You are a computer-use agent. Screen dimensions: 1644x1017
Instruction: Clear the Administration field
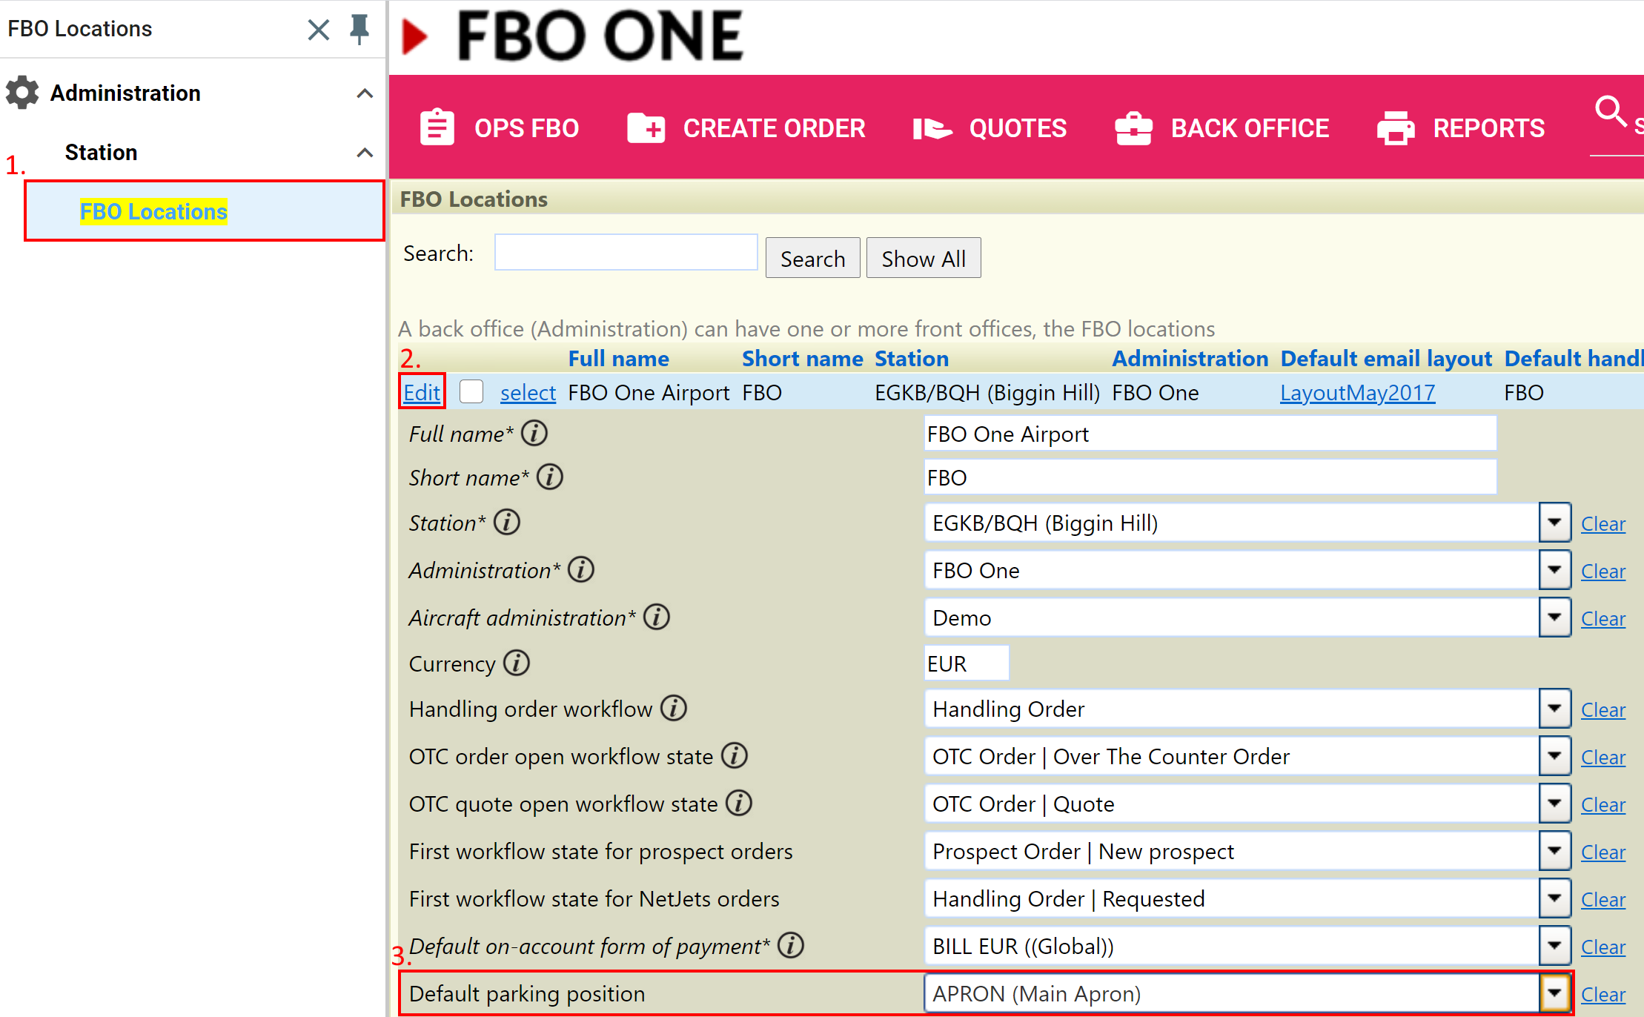pyautogui.click(x=1603, y=571)
